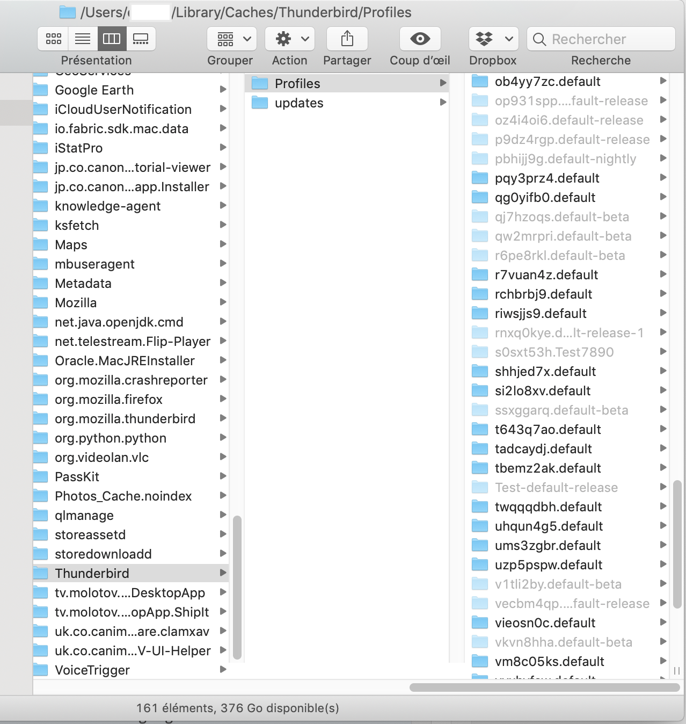This screenshot has width=686, height=724.
Task: Select the Photos_Cache.noindex folder
Action: pos(131,496)
